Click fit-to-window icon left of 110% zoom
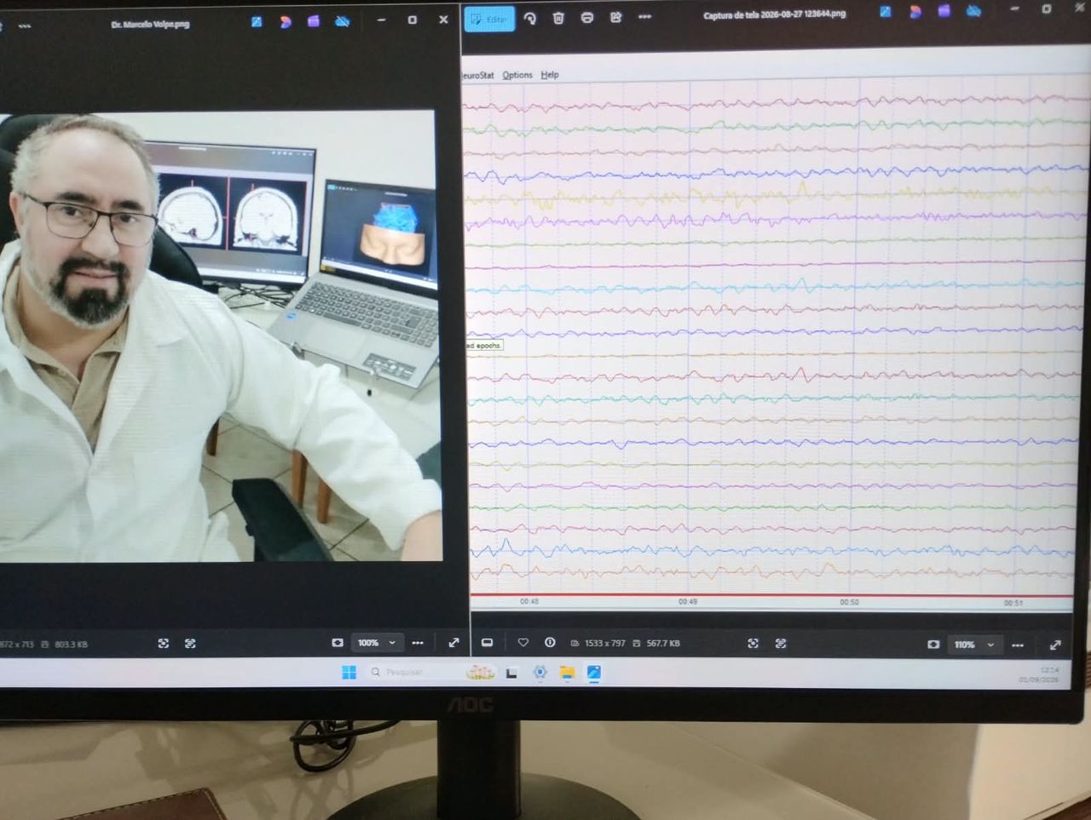This screenshot has height=820, width=1091. coord(933,645)
